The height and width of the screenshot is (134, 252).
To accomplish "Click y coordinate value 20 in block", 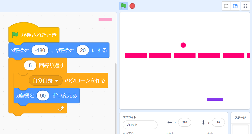I will (x=83, y=50).
